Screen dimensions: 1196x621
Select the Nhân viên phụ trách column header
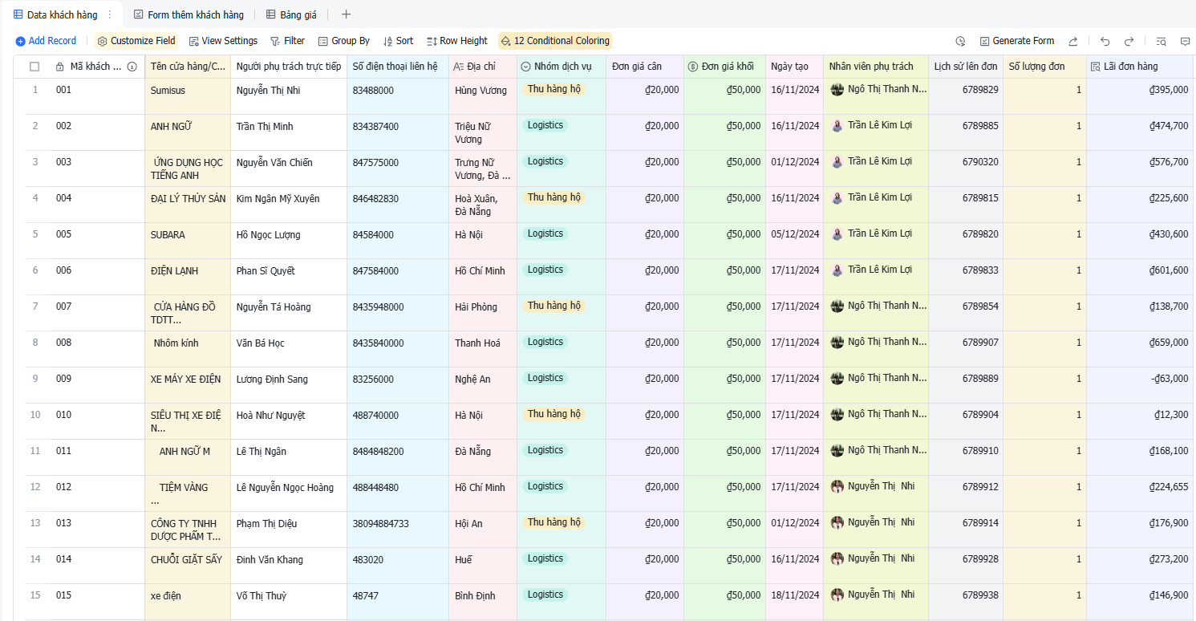(876, 67)
